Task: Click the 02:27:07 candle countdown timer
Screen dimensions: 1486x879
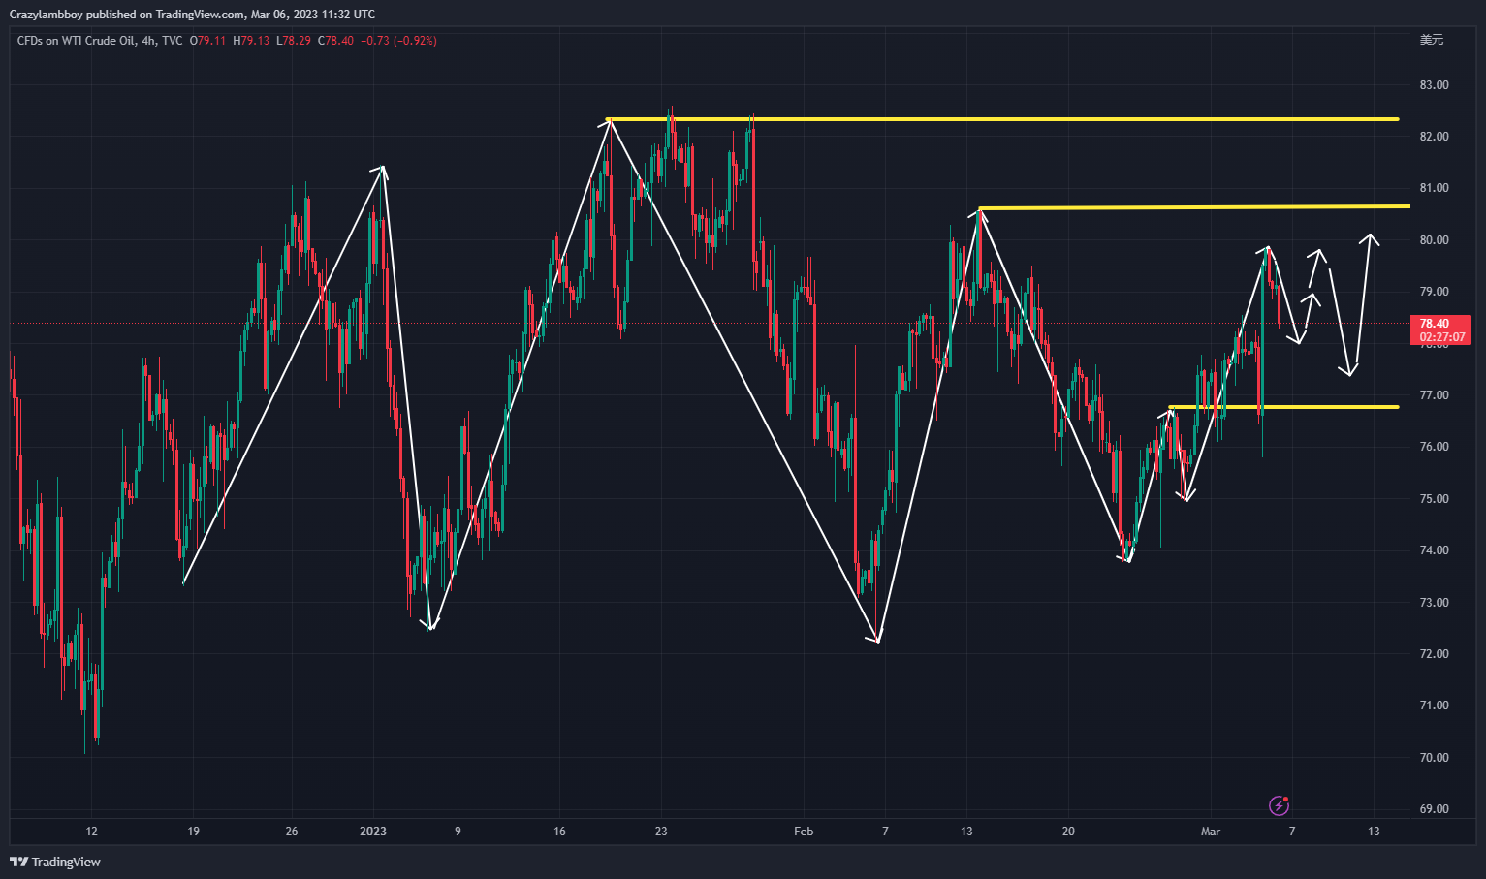Action: [x=1441, y=337]
